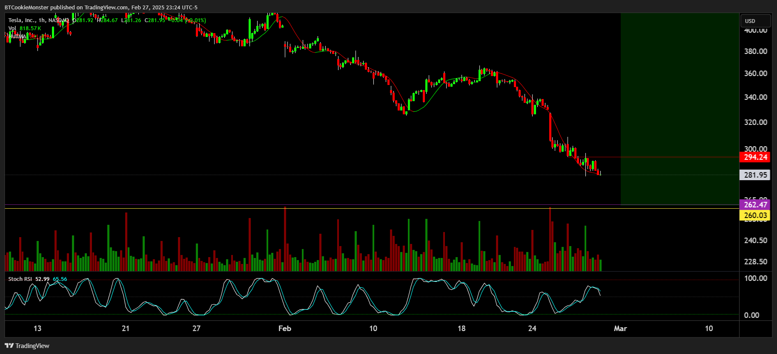The height and width of the screenshot is (354, 777).
Task: Click the Stoch RSI value 52.99
Action: [x=42, y=279]
